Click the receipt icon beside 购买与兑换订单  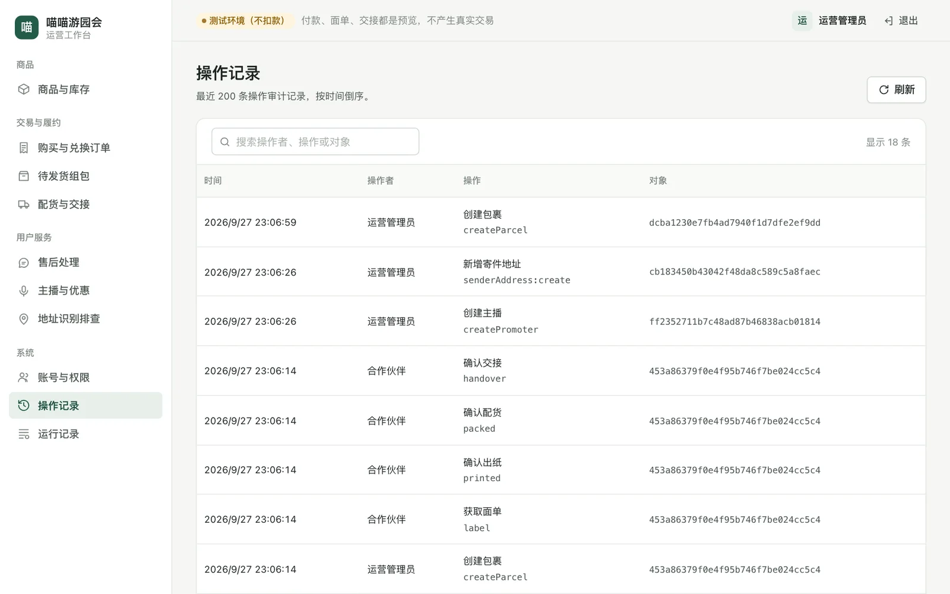point(24,147)
